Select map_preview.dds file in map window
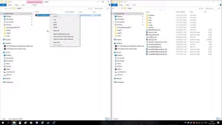Image resolution: width=222 pixels, height=125 pixels. click(x=154, y=35)
